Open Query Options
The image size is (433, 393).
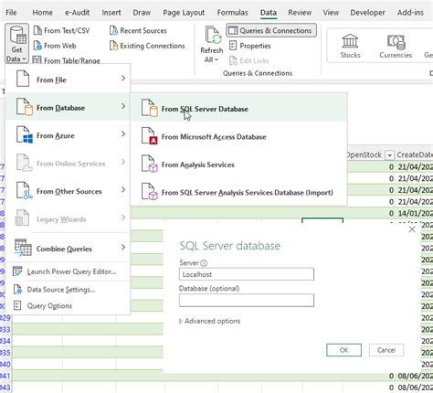point(69,305)
